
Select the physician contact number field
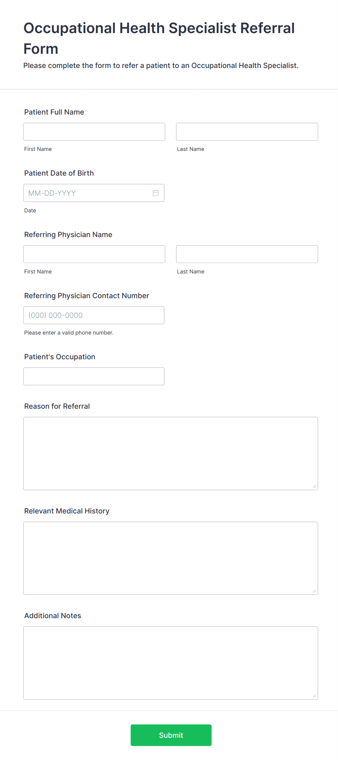pos(94,315)
